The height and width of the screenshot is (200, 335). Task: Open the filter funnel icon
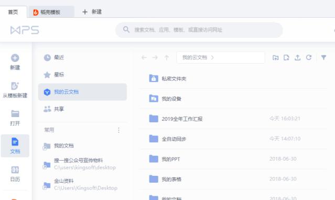click(x=323, y=57)
